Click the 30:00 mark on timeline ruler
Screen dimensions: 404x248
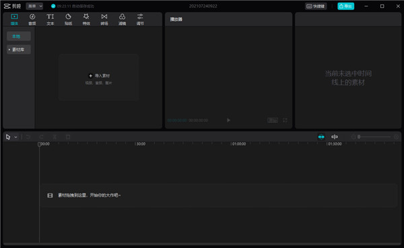[141, 144]
